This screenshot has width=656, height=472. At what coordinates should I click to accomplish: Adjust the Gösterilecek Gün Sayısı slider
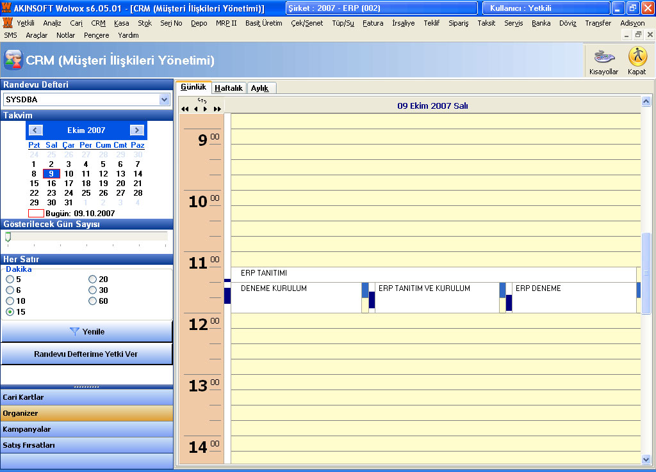point(8,237)
